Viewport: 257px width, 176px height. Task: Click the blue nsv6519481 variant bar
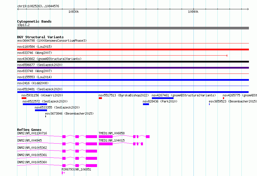133,92
